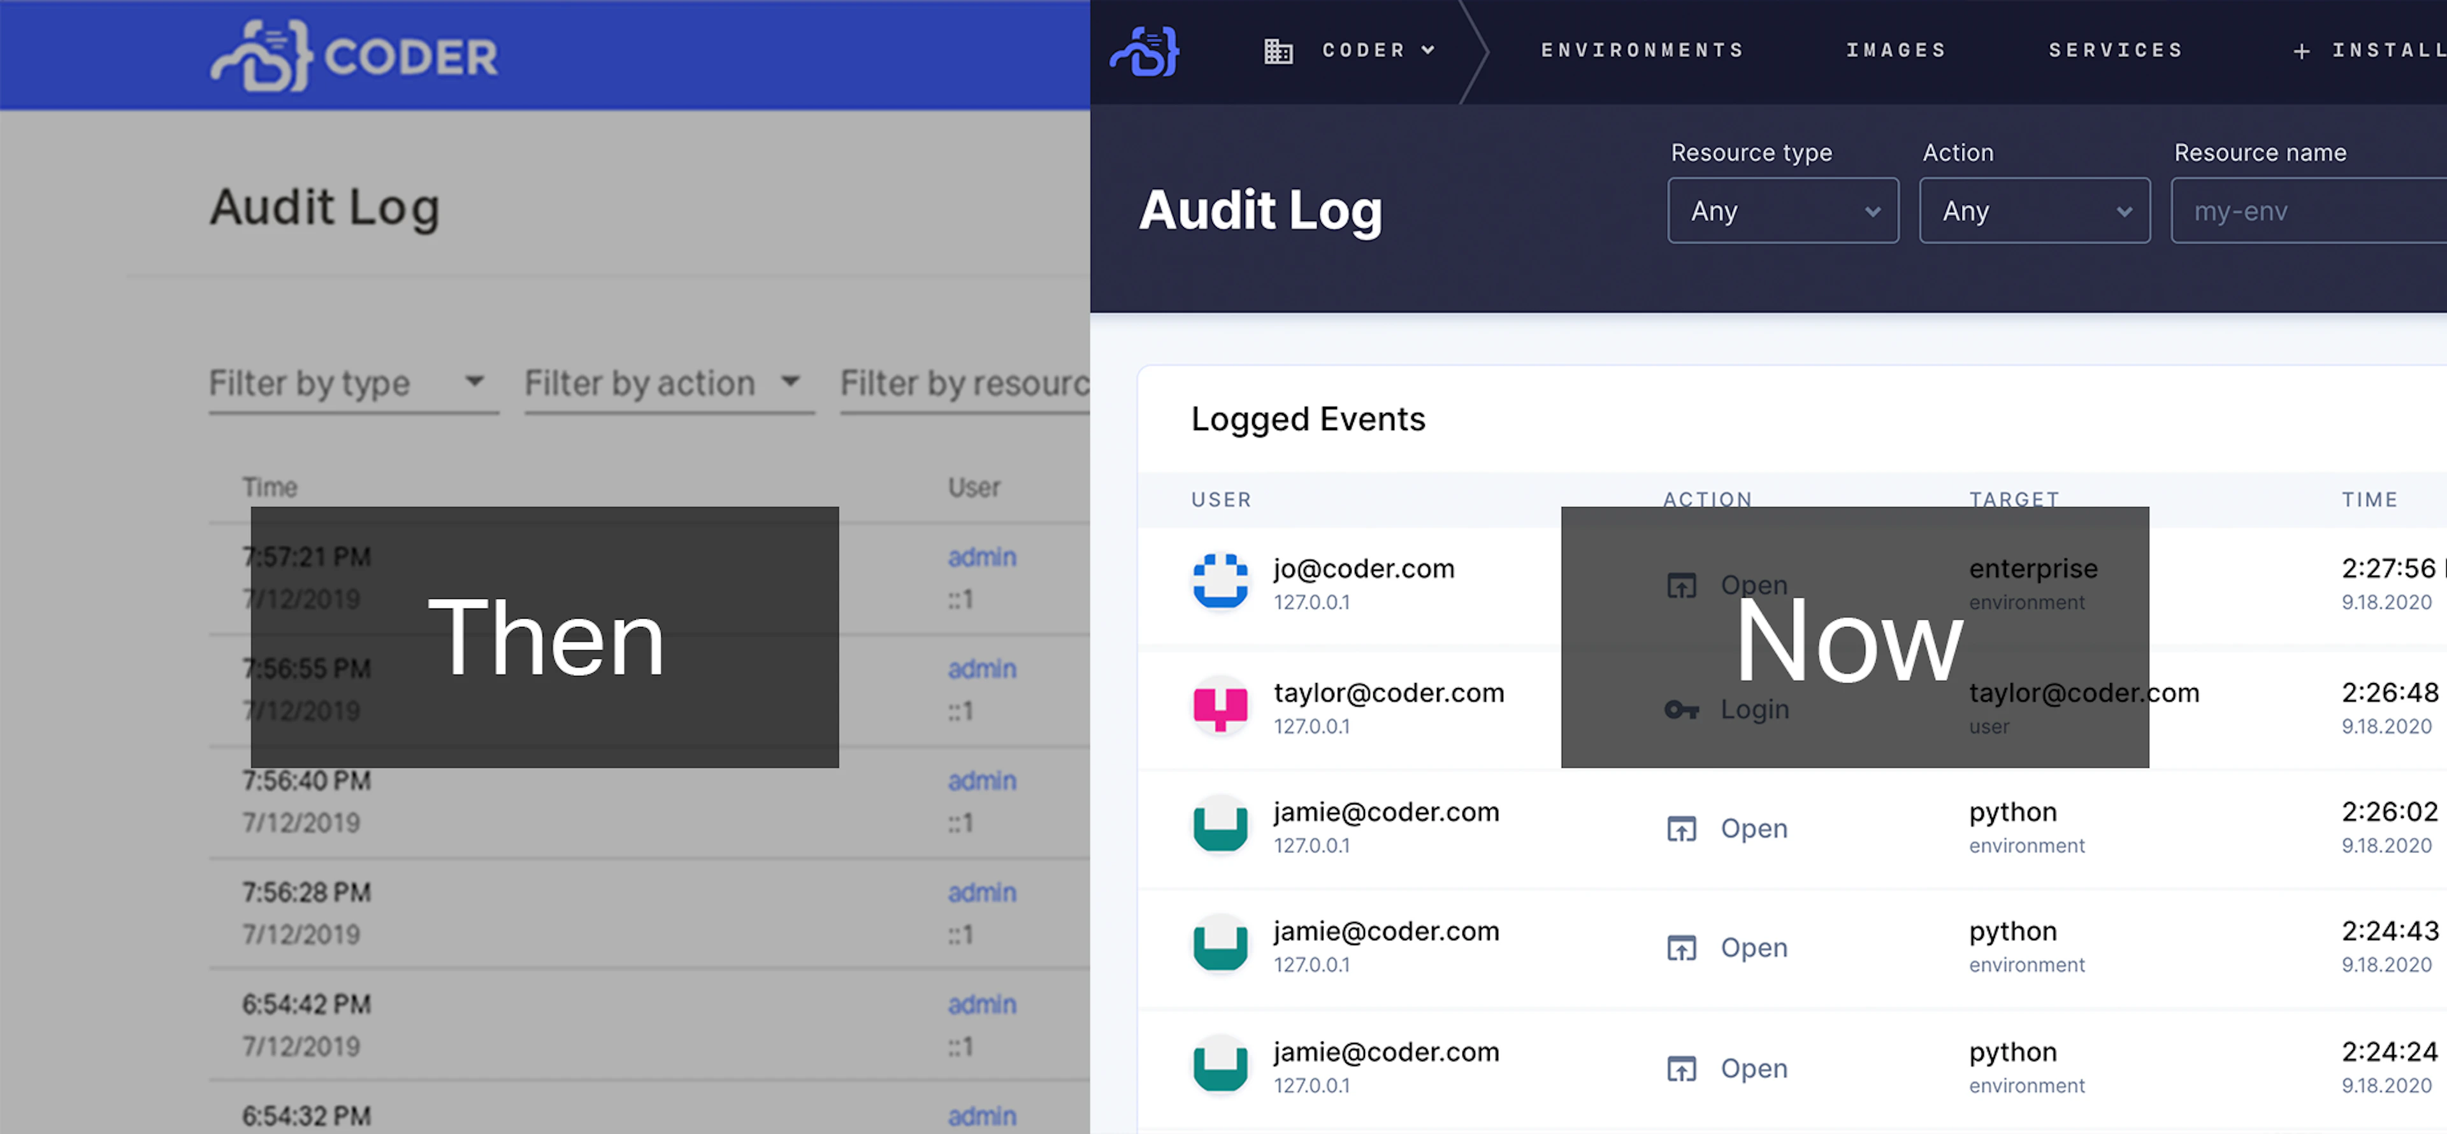Click the Coder logo in the dark header
The image size is (2447, 1134).
click(x=1144, y=50)
